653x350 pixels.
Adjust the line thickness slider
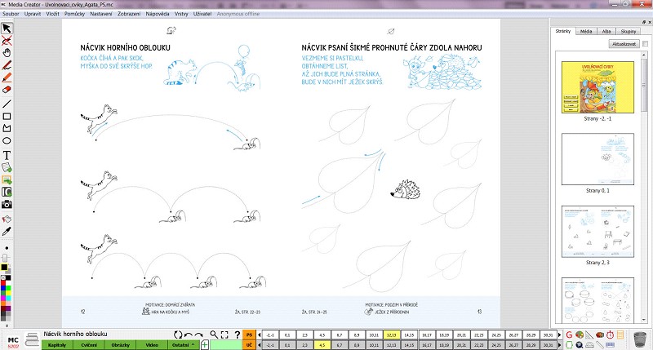pos(5,258)
